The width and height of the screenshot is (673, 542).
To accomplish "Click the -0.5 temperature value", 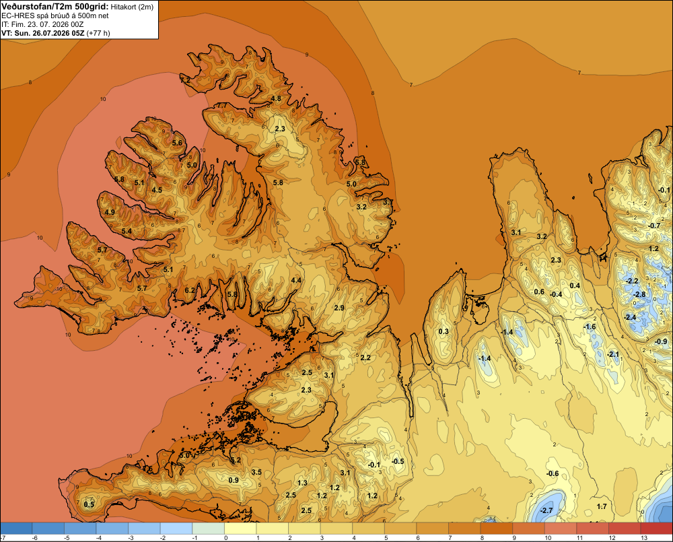I will (x=398, y=461).
